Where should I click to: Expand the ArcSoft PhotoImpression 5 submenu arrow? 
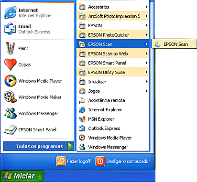tap(146, 16)
